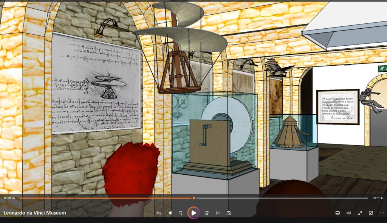Seek to a later point on progress bar
This screenshot has width=387, height=223.
tap(282, 198)
